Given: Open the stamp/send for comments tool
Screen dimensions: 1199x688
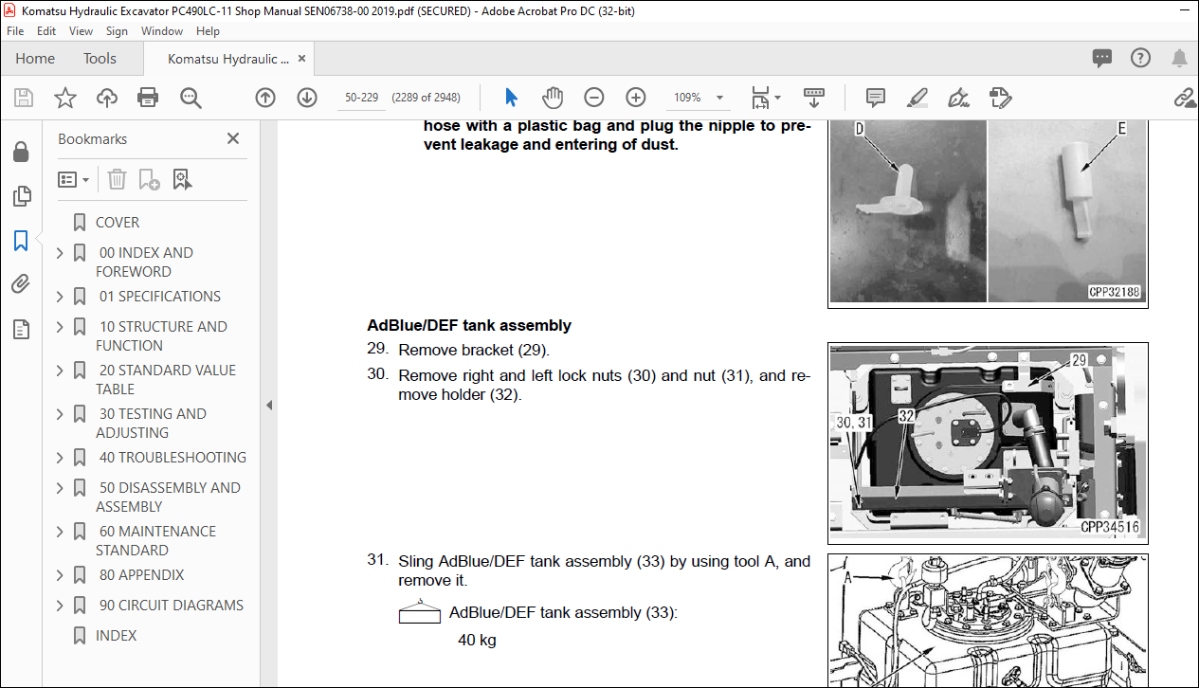Looking at the screenshot, I should pyautogui.click(x=999, y=98).
